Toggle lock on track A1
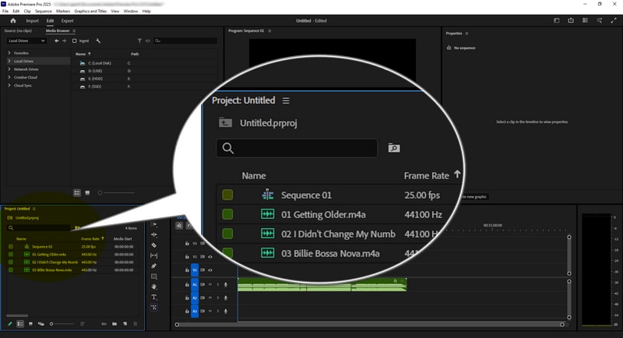623x338 pixels. point(187,284)
